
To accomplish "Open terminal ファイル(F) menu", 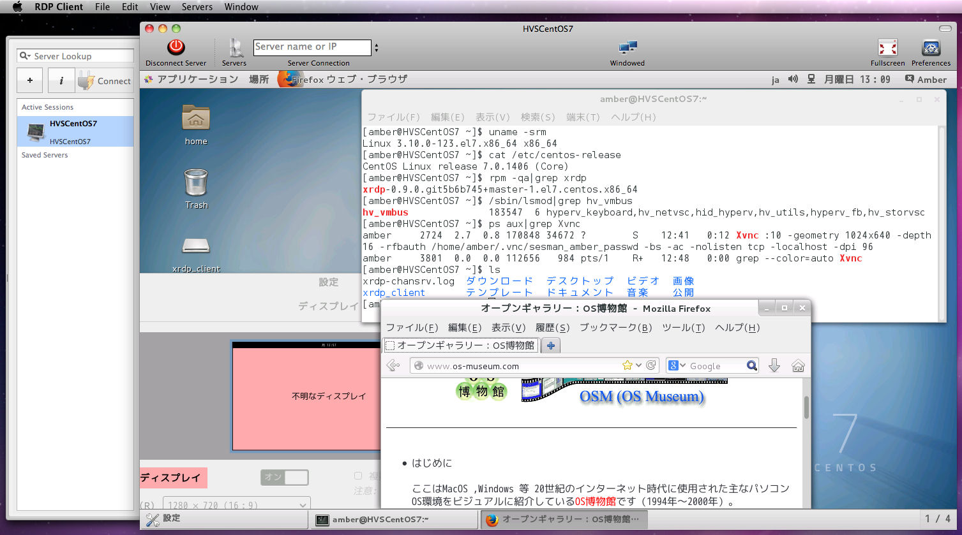I will (x=394, y=117).
